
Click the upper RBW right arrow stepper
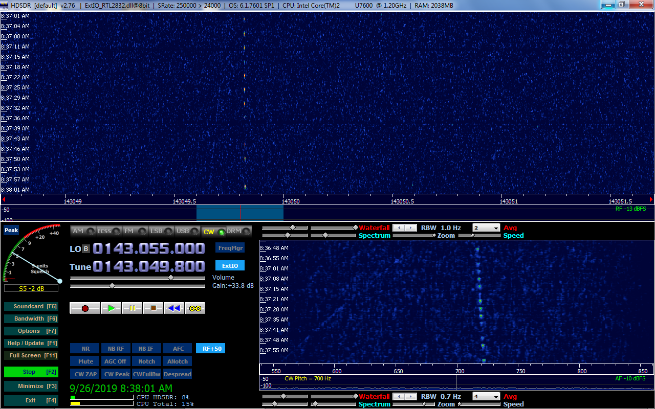409,228
